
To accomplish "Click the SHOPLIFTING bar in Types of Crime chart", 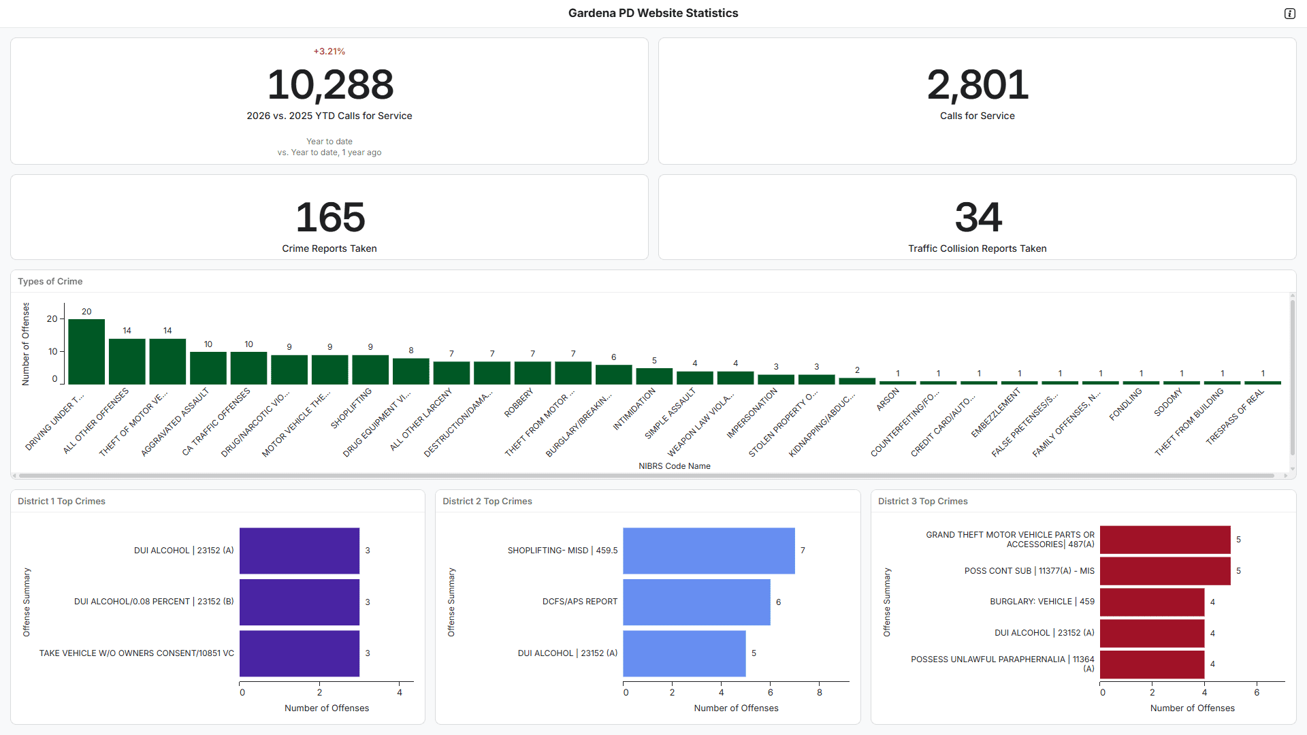I will pos(370,370).
